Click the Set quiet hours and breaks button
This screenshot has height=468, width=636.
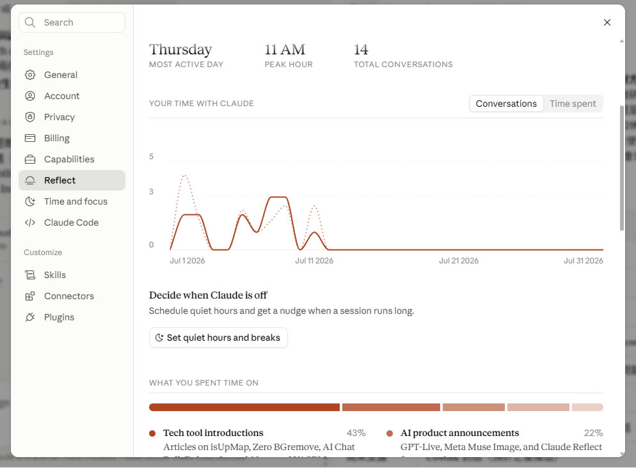pyautogui.click(x=218, y=338)
